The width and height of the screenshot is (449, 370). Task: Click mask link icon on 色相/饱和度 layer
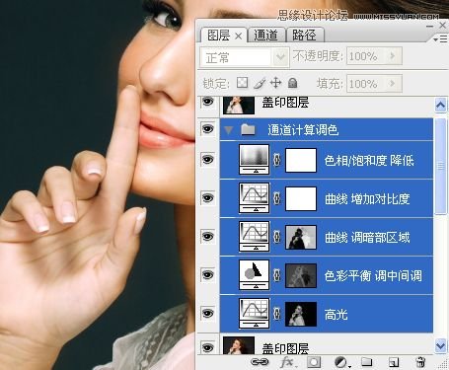click(x=277, y=160)
